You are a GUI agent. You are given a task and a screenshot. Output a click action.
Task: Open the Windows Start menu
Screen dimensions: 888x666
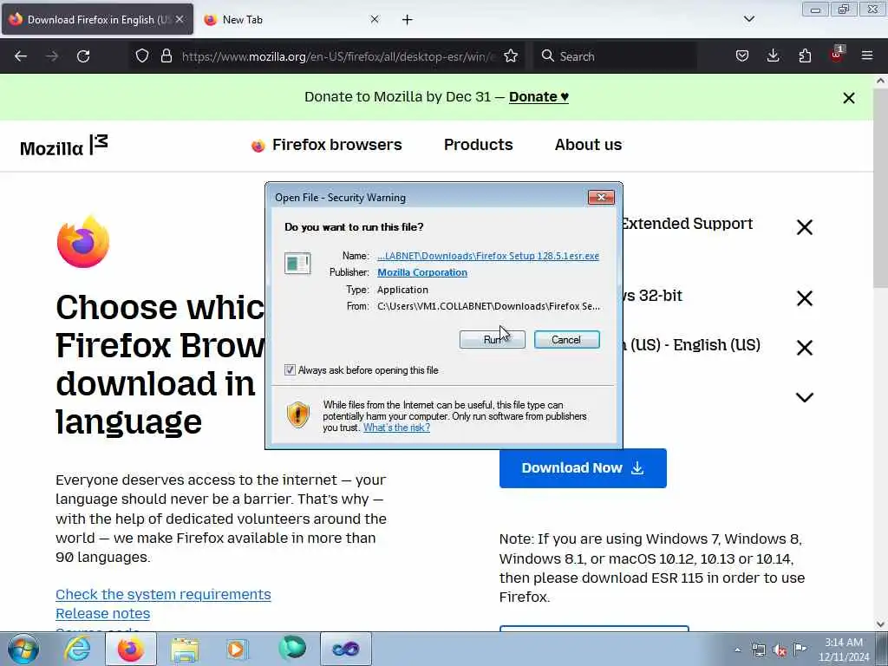tap(23, 649)
